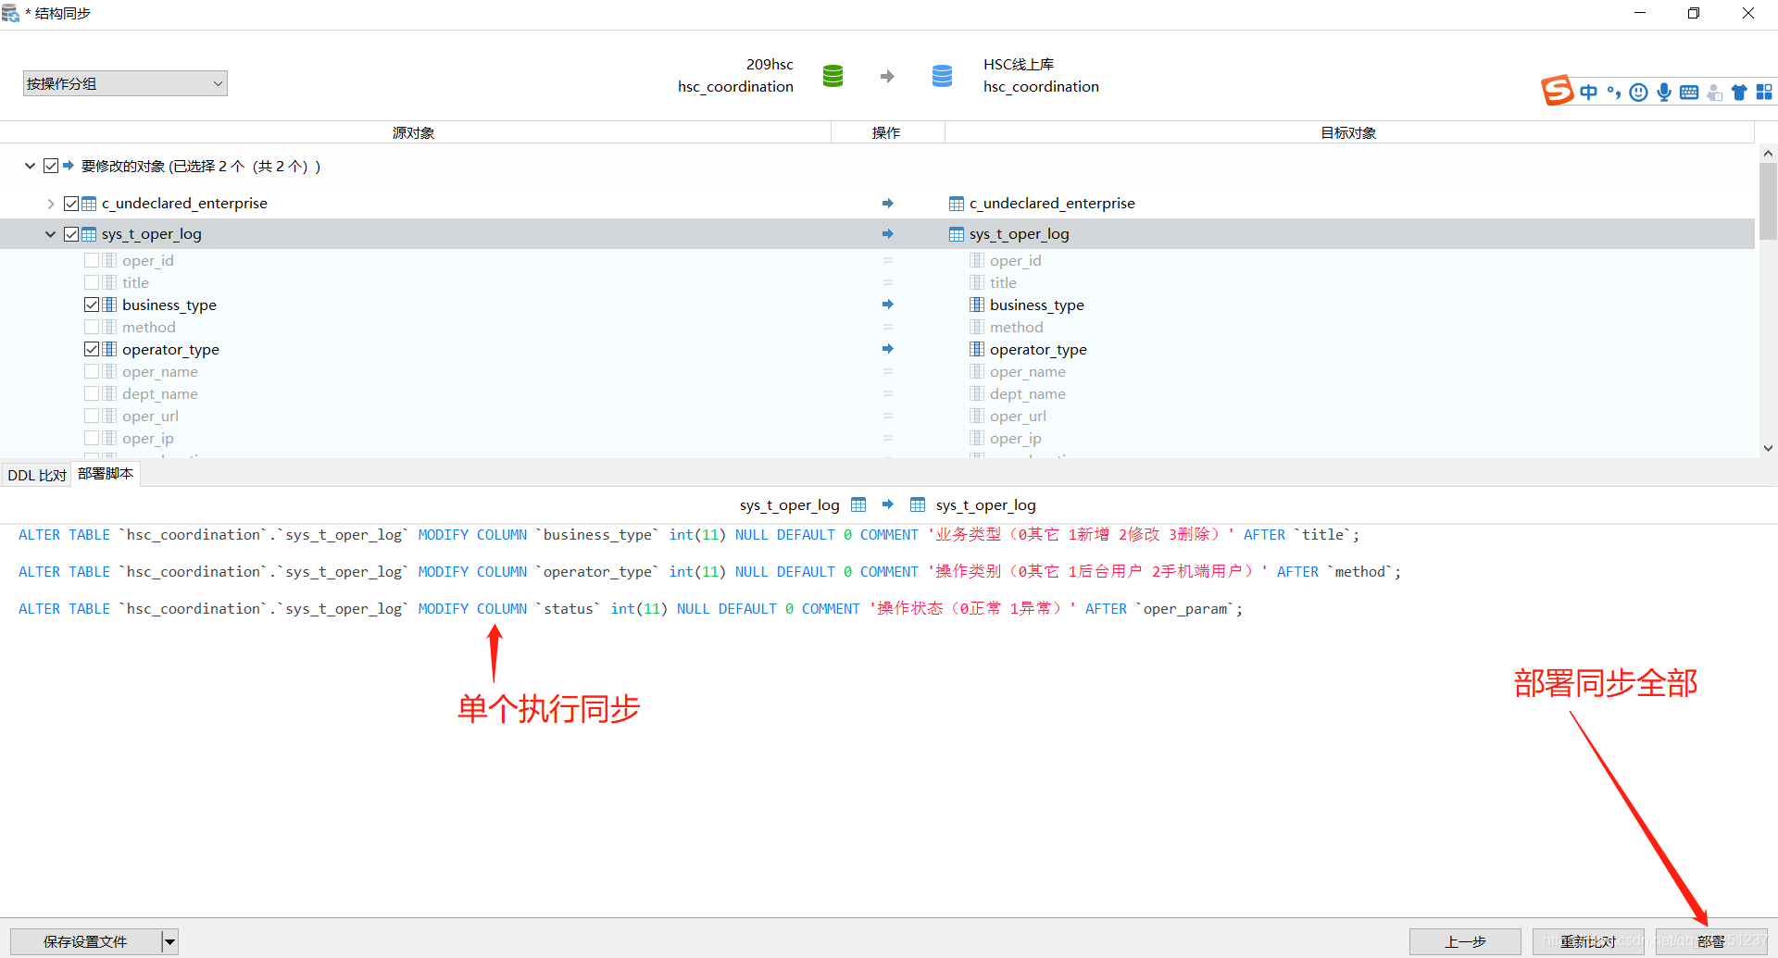Click target sys_t_oper_log table name
The height and width of the screenshot is (958, 1778).
(x=1019, y=234)
